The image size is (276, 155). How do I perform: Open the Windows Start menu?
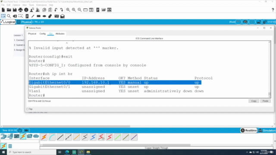point(3,152)
